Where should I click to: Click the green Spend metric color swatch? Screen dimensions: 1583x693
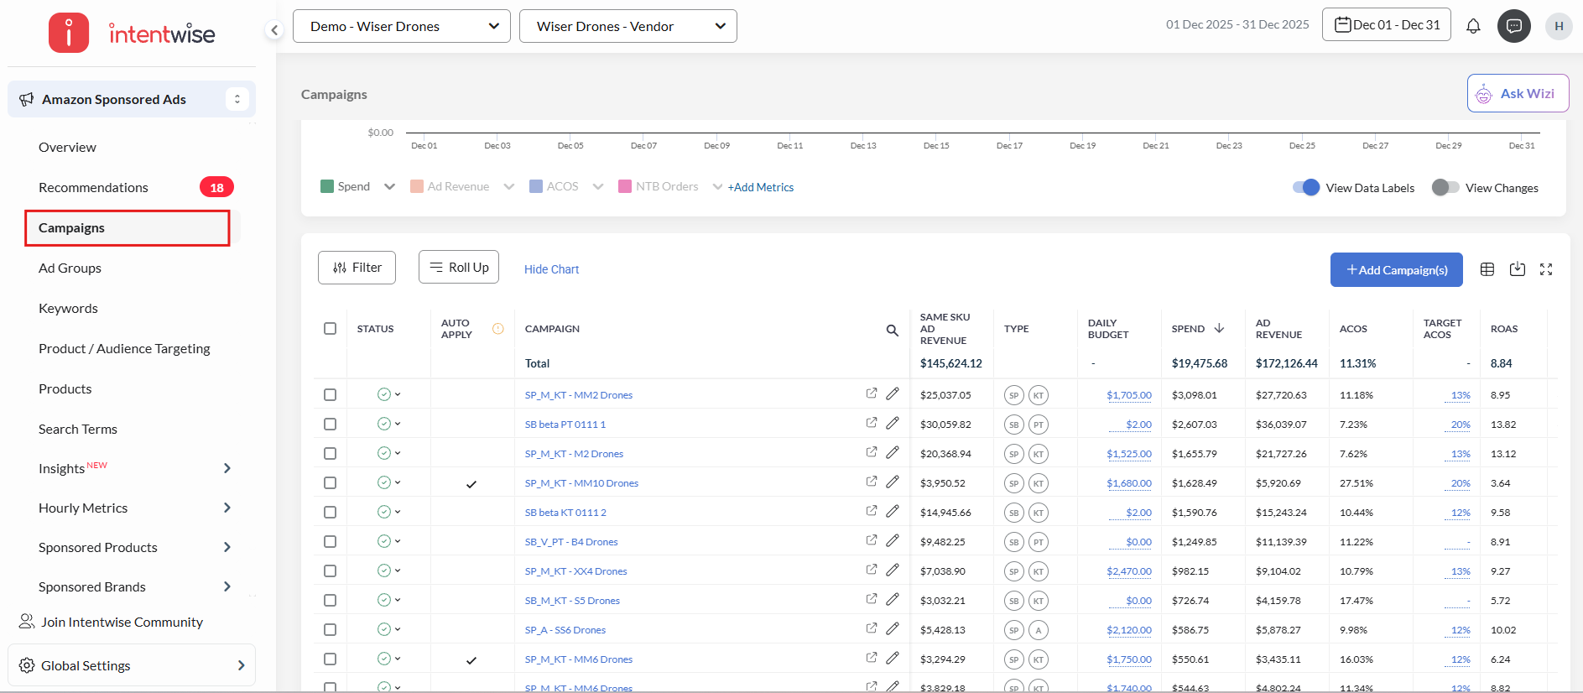click(327, 186)
